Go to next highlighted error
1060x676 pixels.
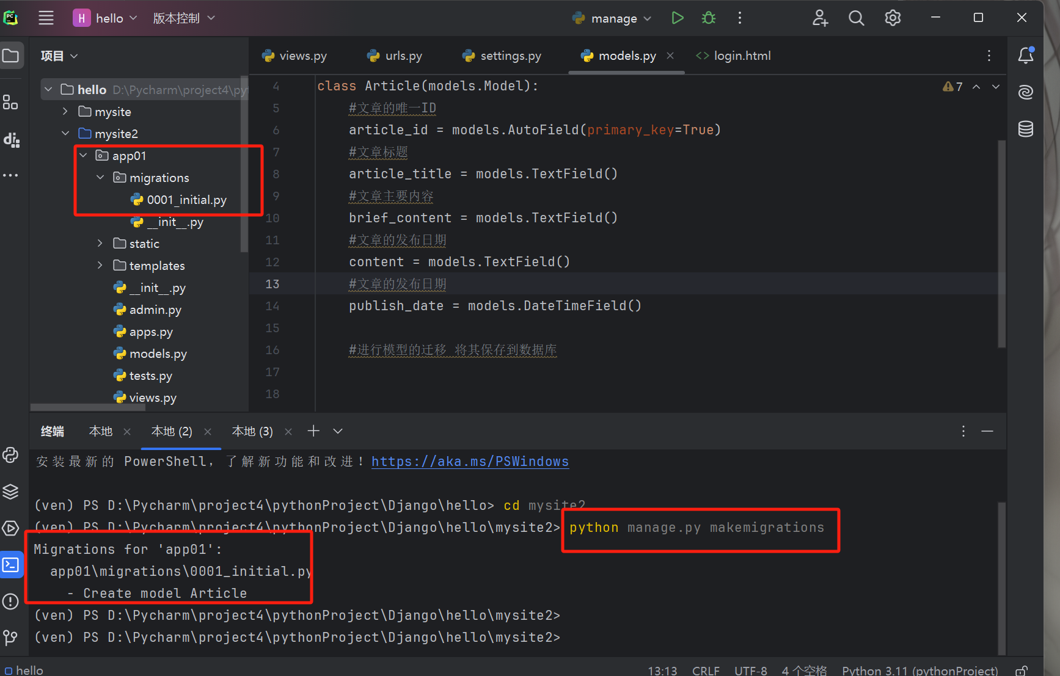click(x=996, y=87)
